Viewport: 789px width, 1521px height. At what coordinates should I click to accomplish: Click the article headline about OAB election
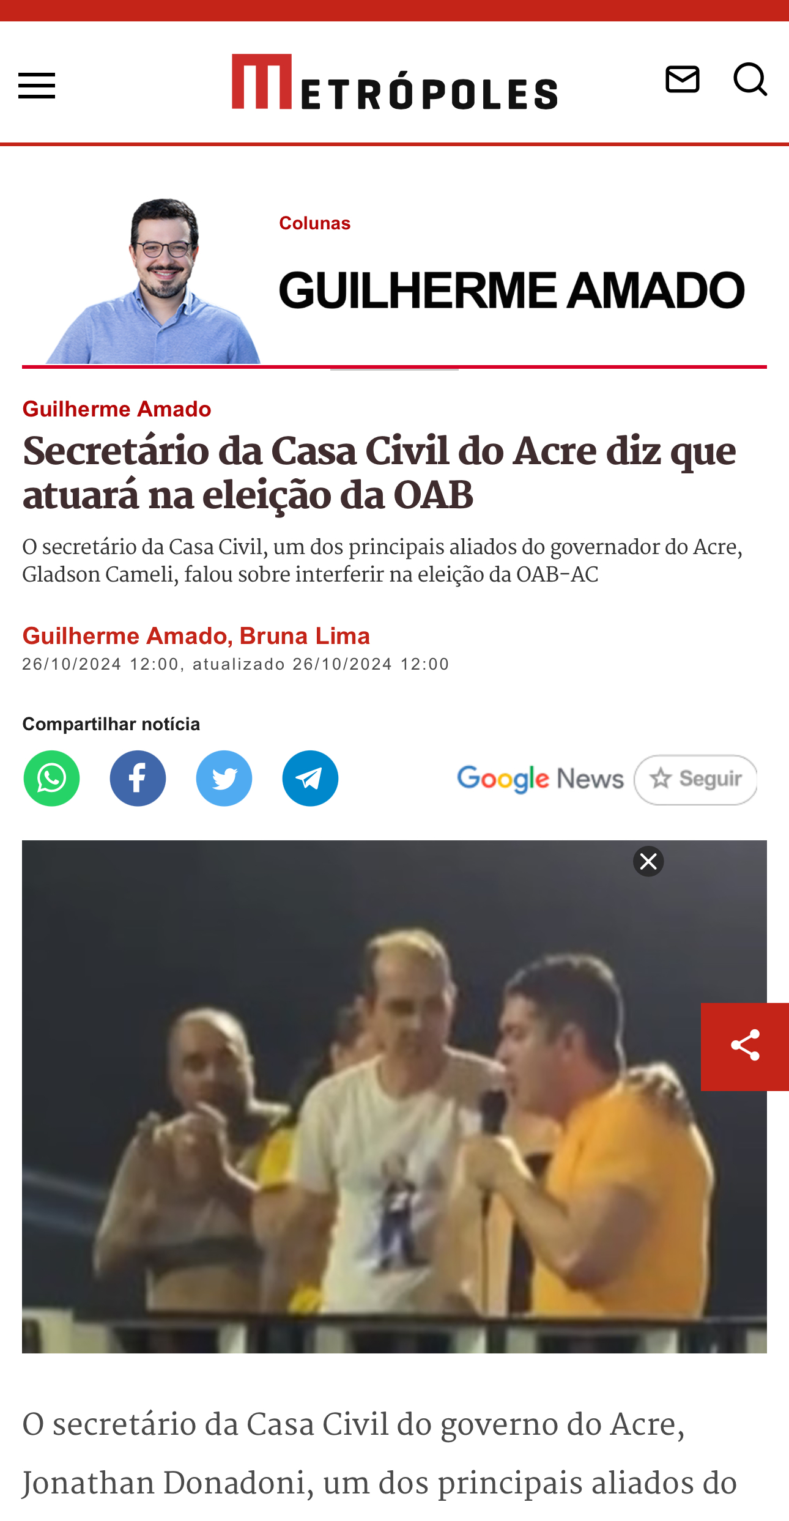click(379, 473)
